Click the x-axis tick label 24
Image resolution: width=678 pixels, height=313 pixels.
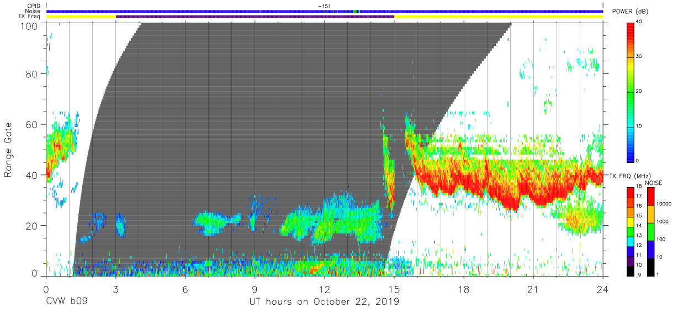click(x=603, y=289)
